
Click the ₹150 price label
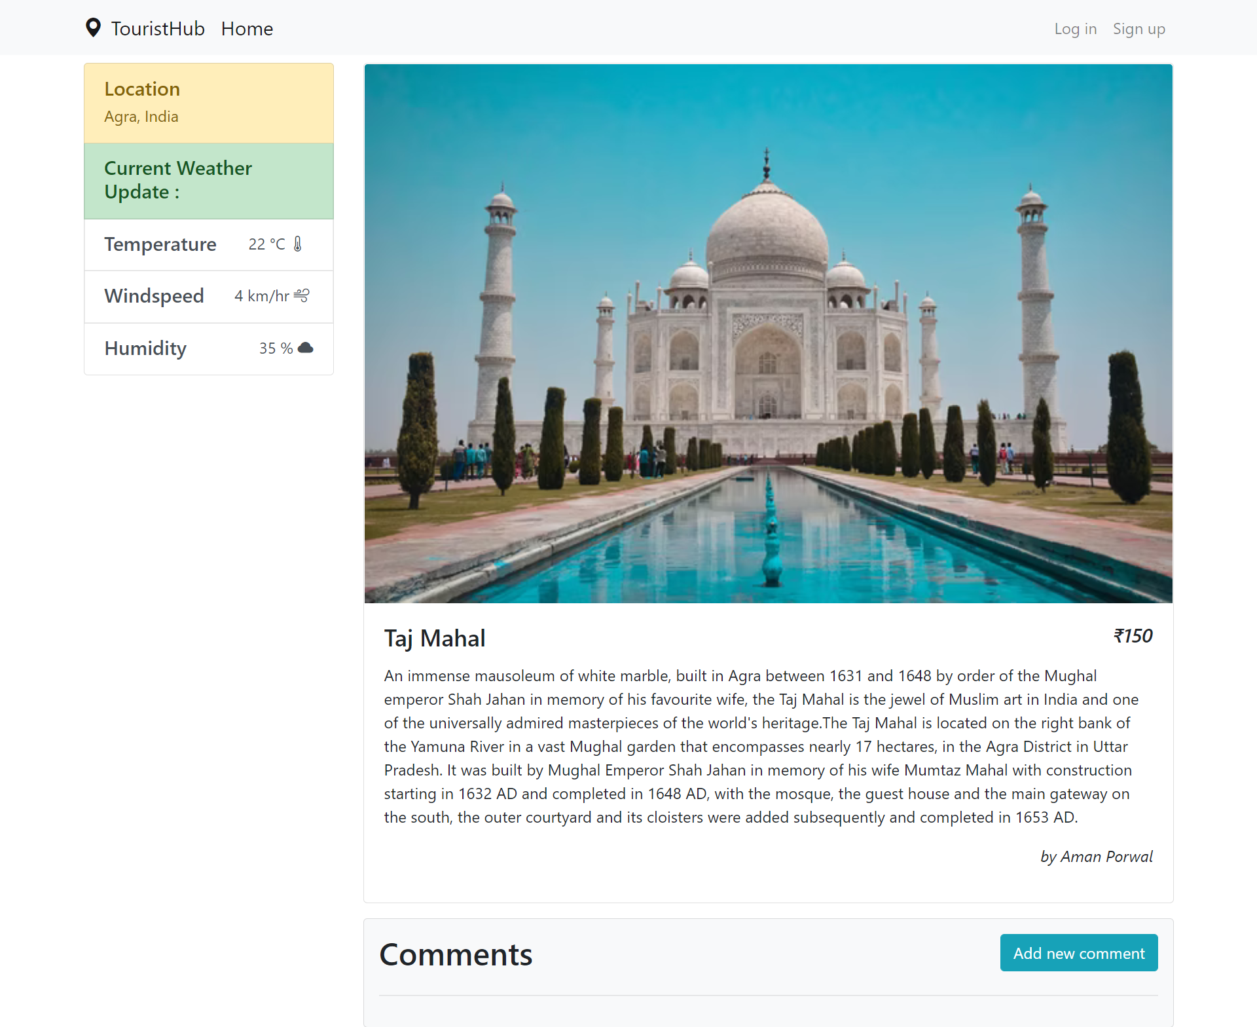point(1133,635)
